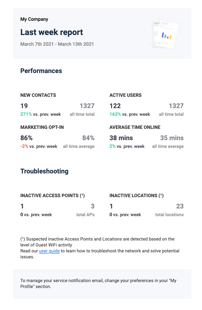Select the New Contacts value 19
This screenshot has width=202, height=310.
24,106
